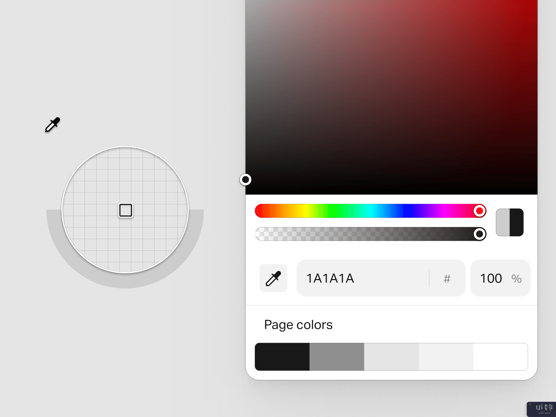This screenshot has width=556, height=417.
Task: Select the center pixel square in magnifier
Action: point(125,210)
